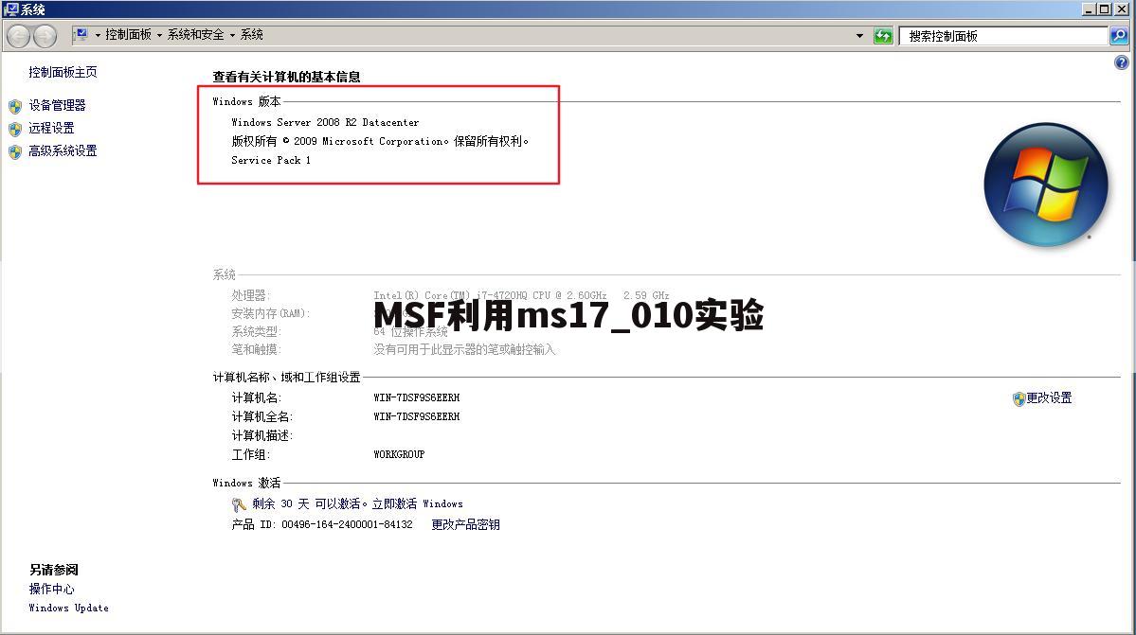The image size is (1136, 635).
Task: Open 操作中心 link
Action: click(51, 589)
